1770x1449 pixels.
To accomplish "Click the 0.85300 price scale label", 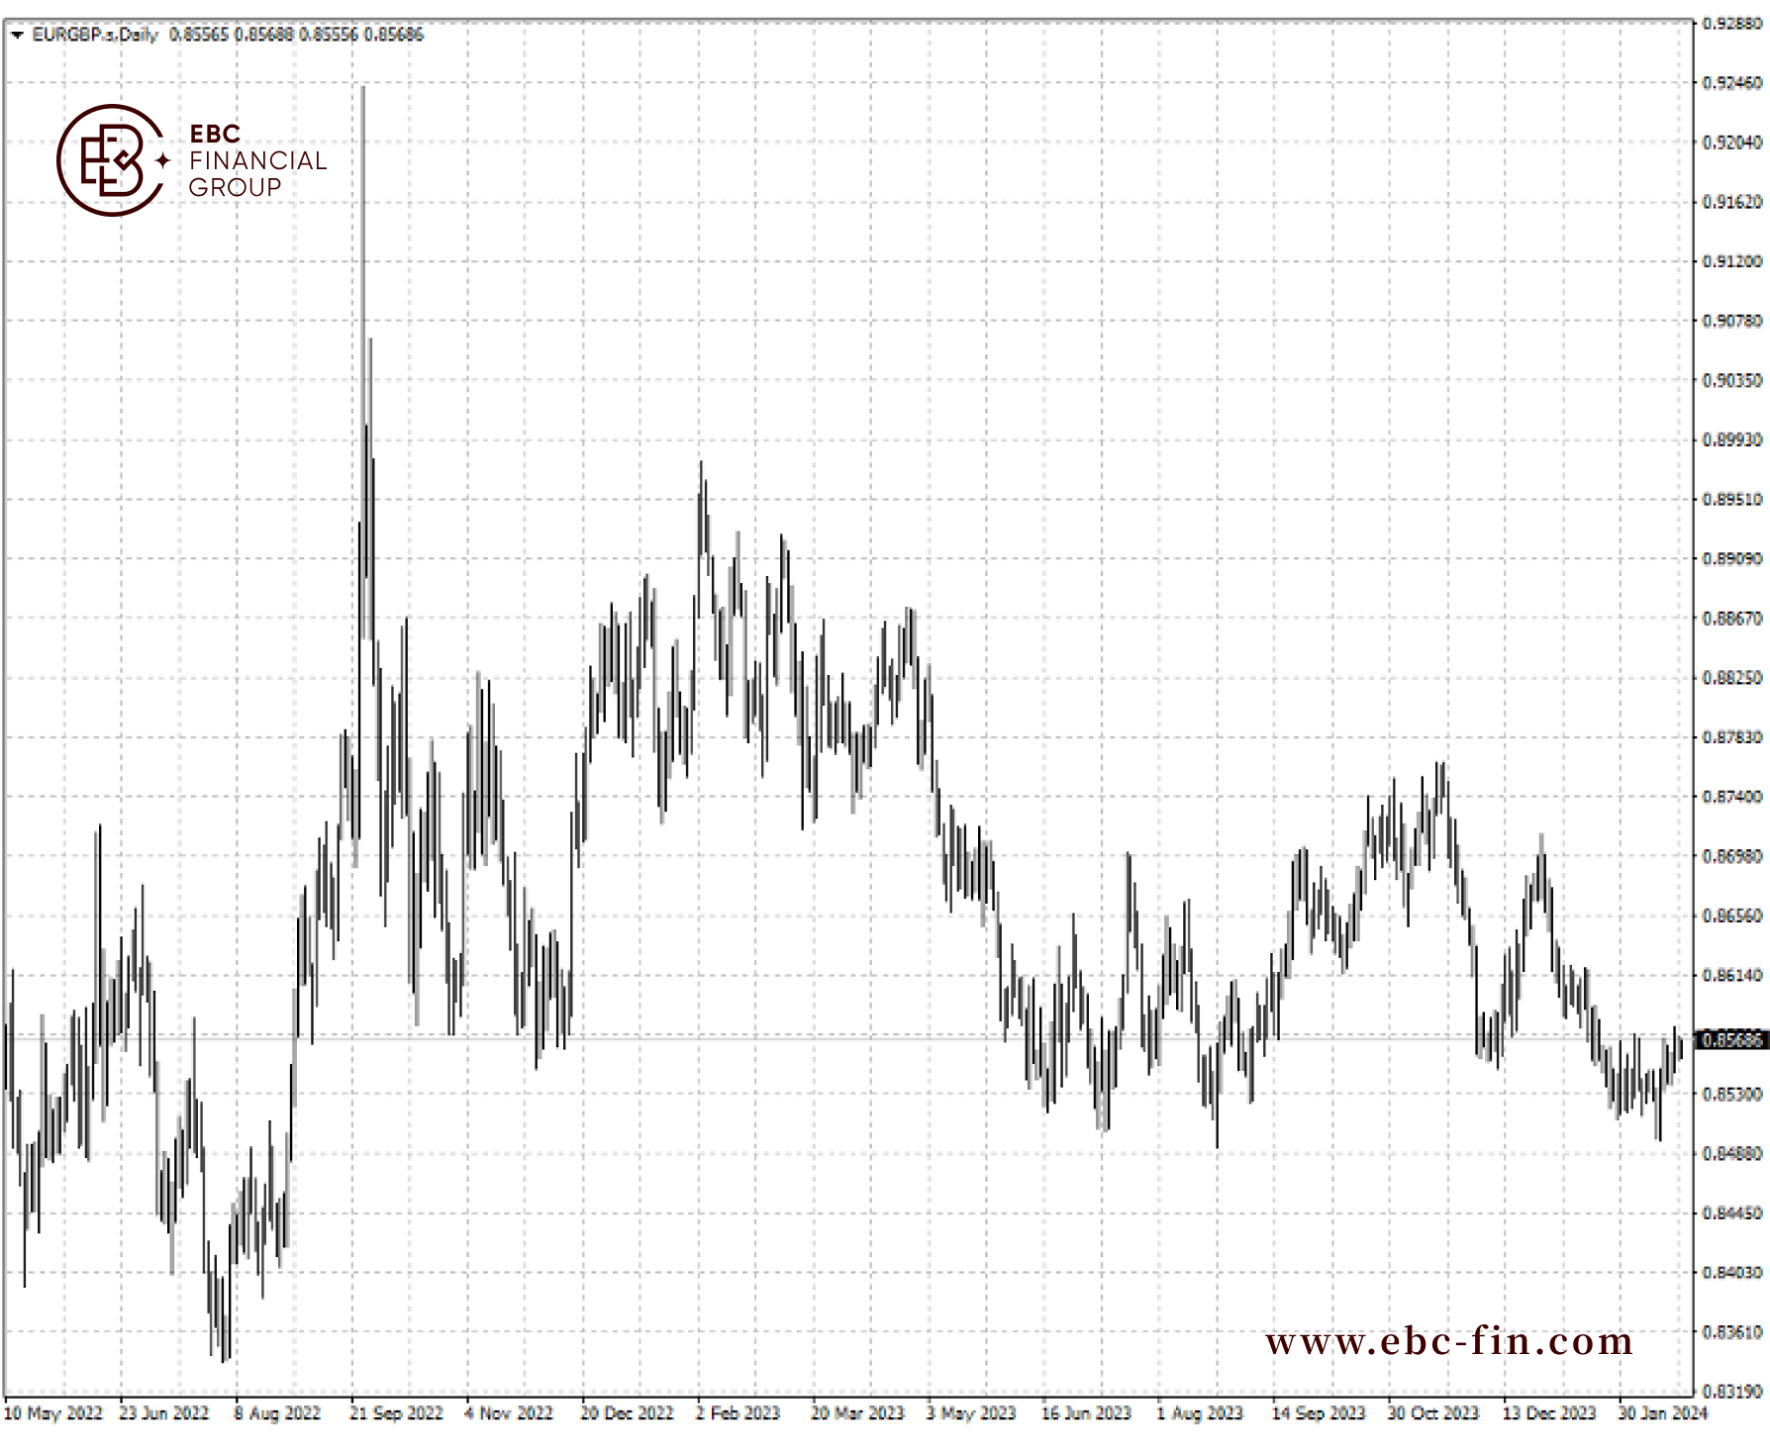I will pos(1732,1094).
